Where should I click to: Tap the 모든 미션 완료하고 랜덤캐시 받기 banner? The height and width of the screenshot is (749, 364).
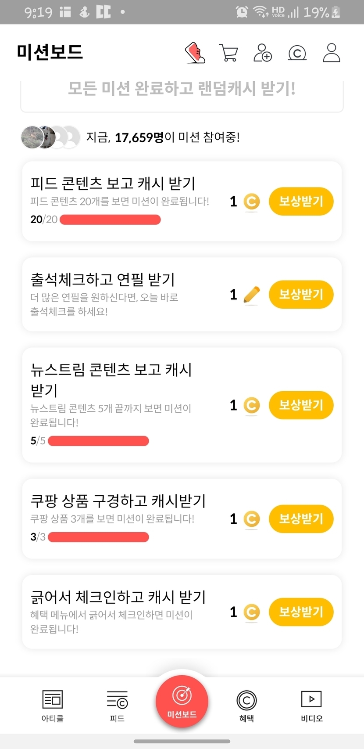(x=182, y=90)
